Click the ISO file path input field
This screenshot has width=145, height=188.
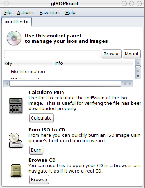[52, 54]
